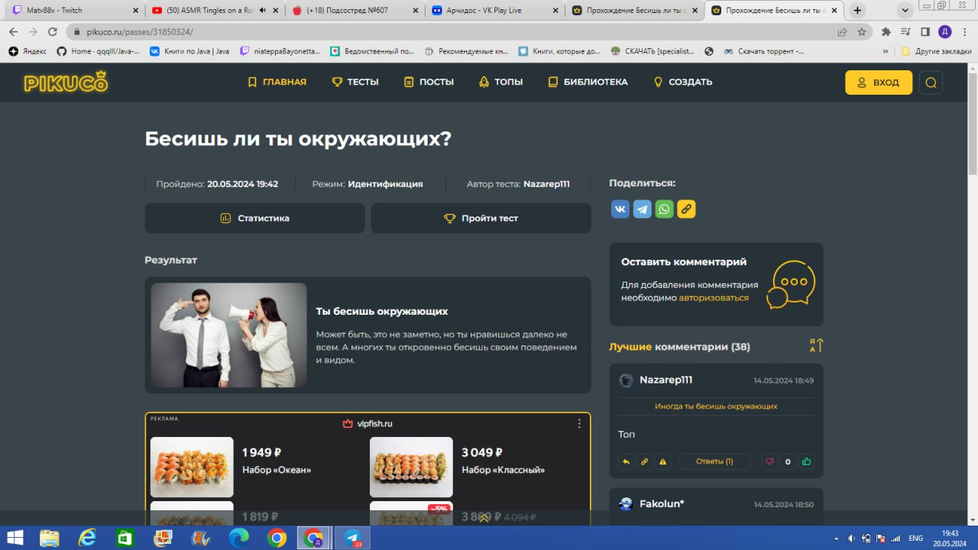The image size is (978, 550).
Task: Reply to Nazarep111's comment arrow icon
Action: 626,461
